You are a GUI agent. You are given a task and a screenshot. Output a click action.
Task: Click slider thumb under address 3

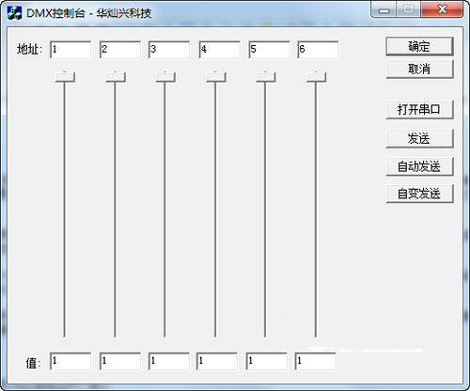click(165, 77)
